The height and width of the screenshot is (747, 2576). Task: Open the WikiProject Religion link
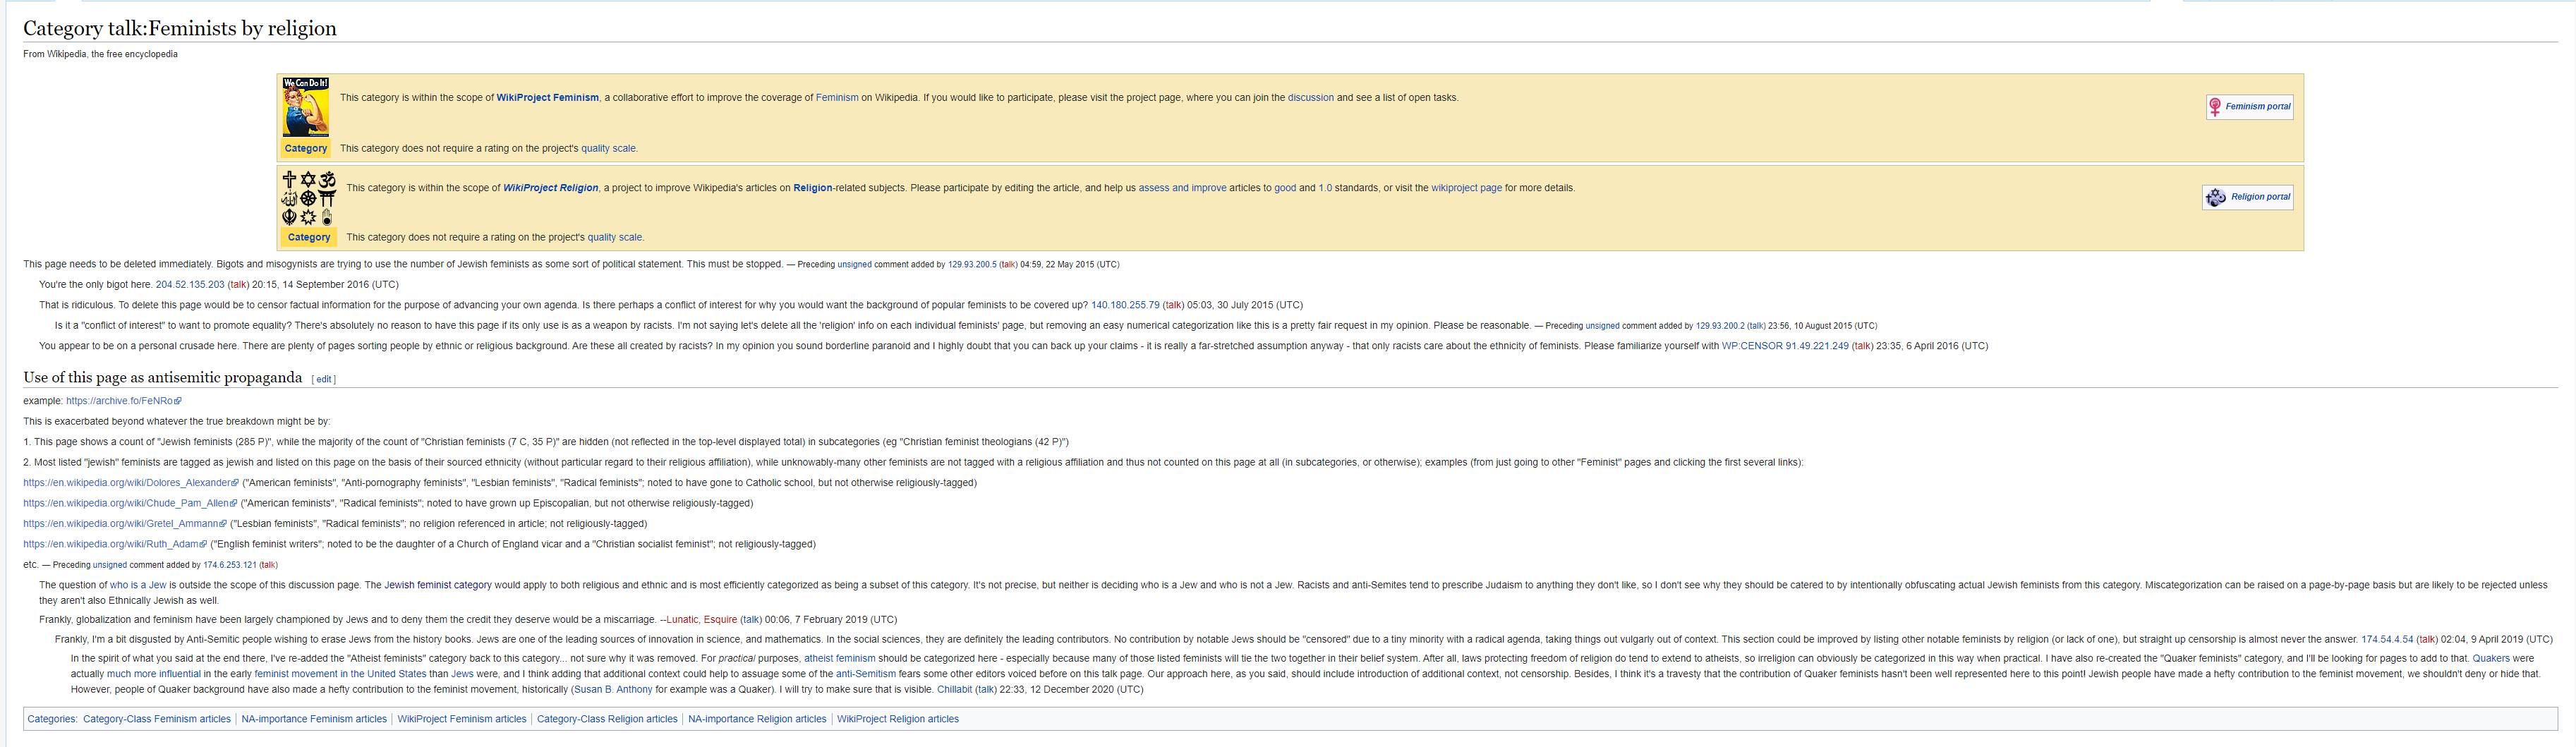point(551,188)
